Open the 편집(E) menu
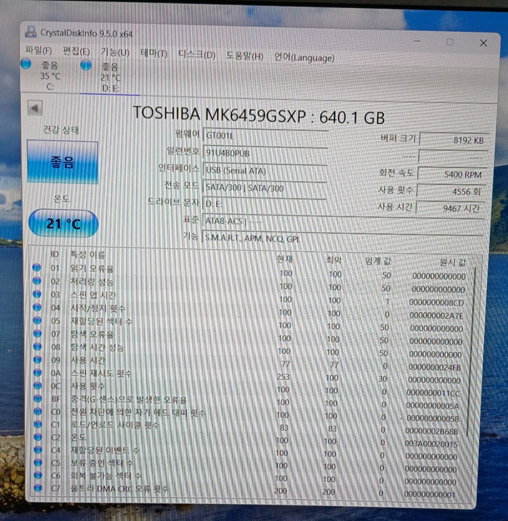The width and height of the screenshot is (508, 521). (x=77, y=52)
